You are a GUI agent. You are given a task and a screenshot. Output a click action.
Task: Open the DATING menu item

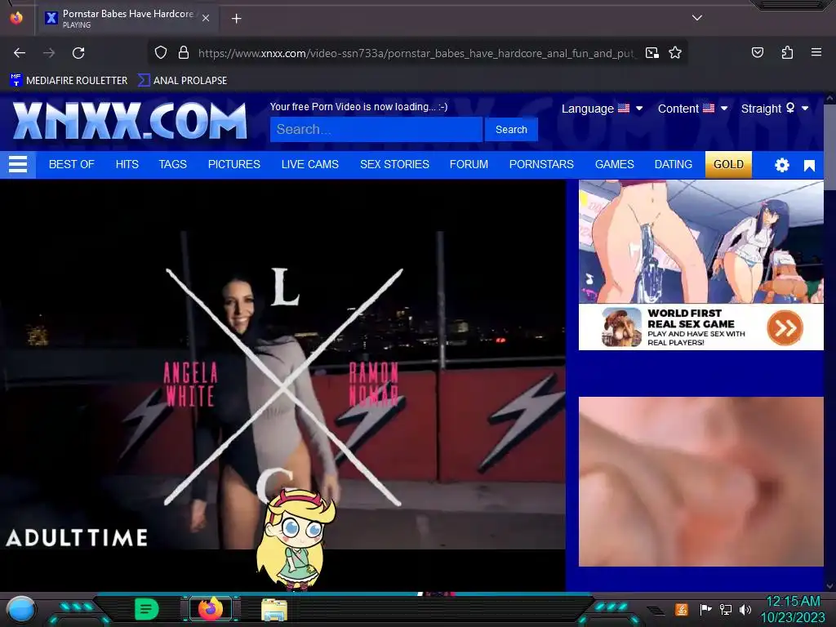[674, 164]
